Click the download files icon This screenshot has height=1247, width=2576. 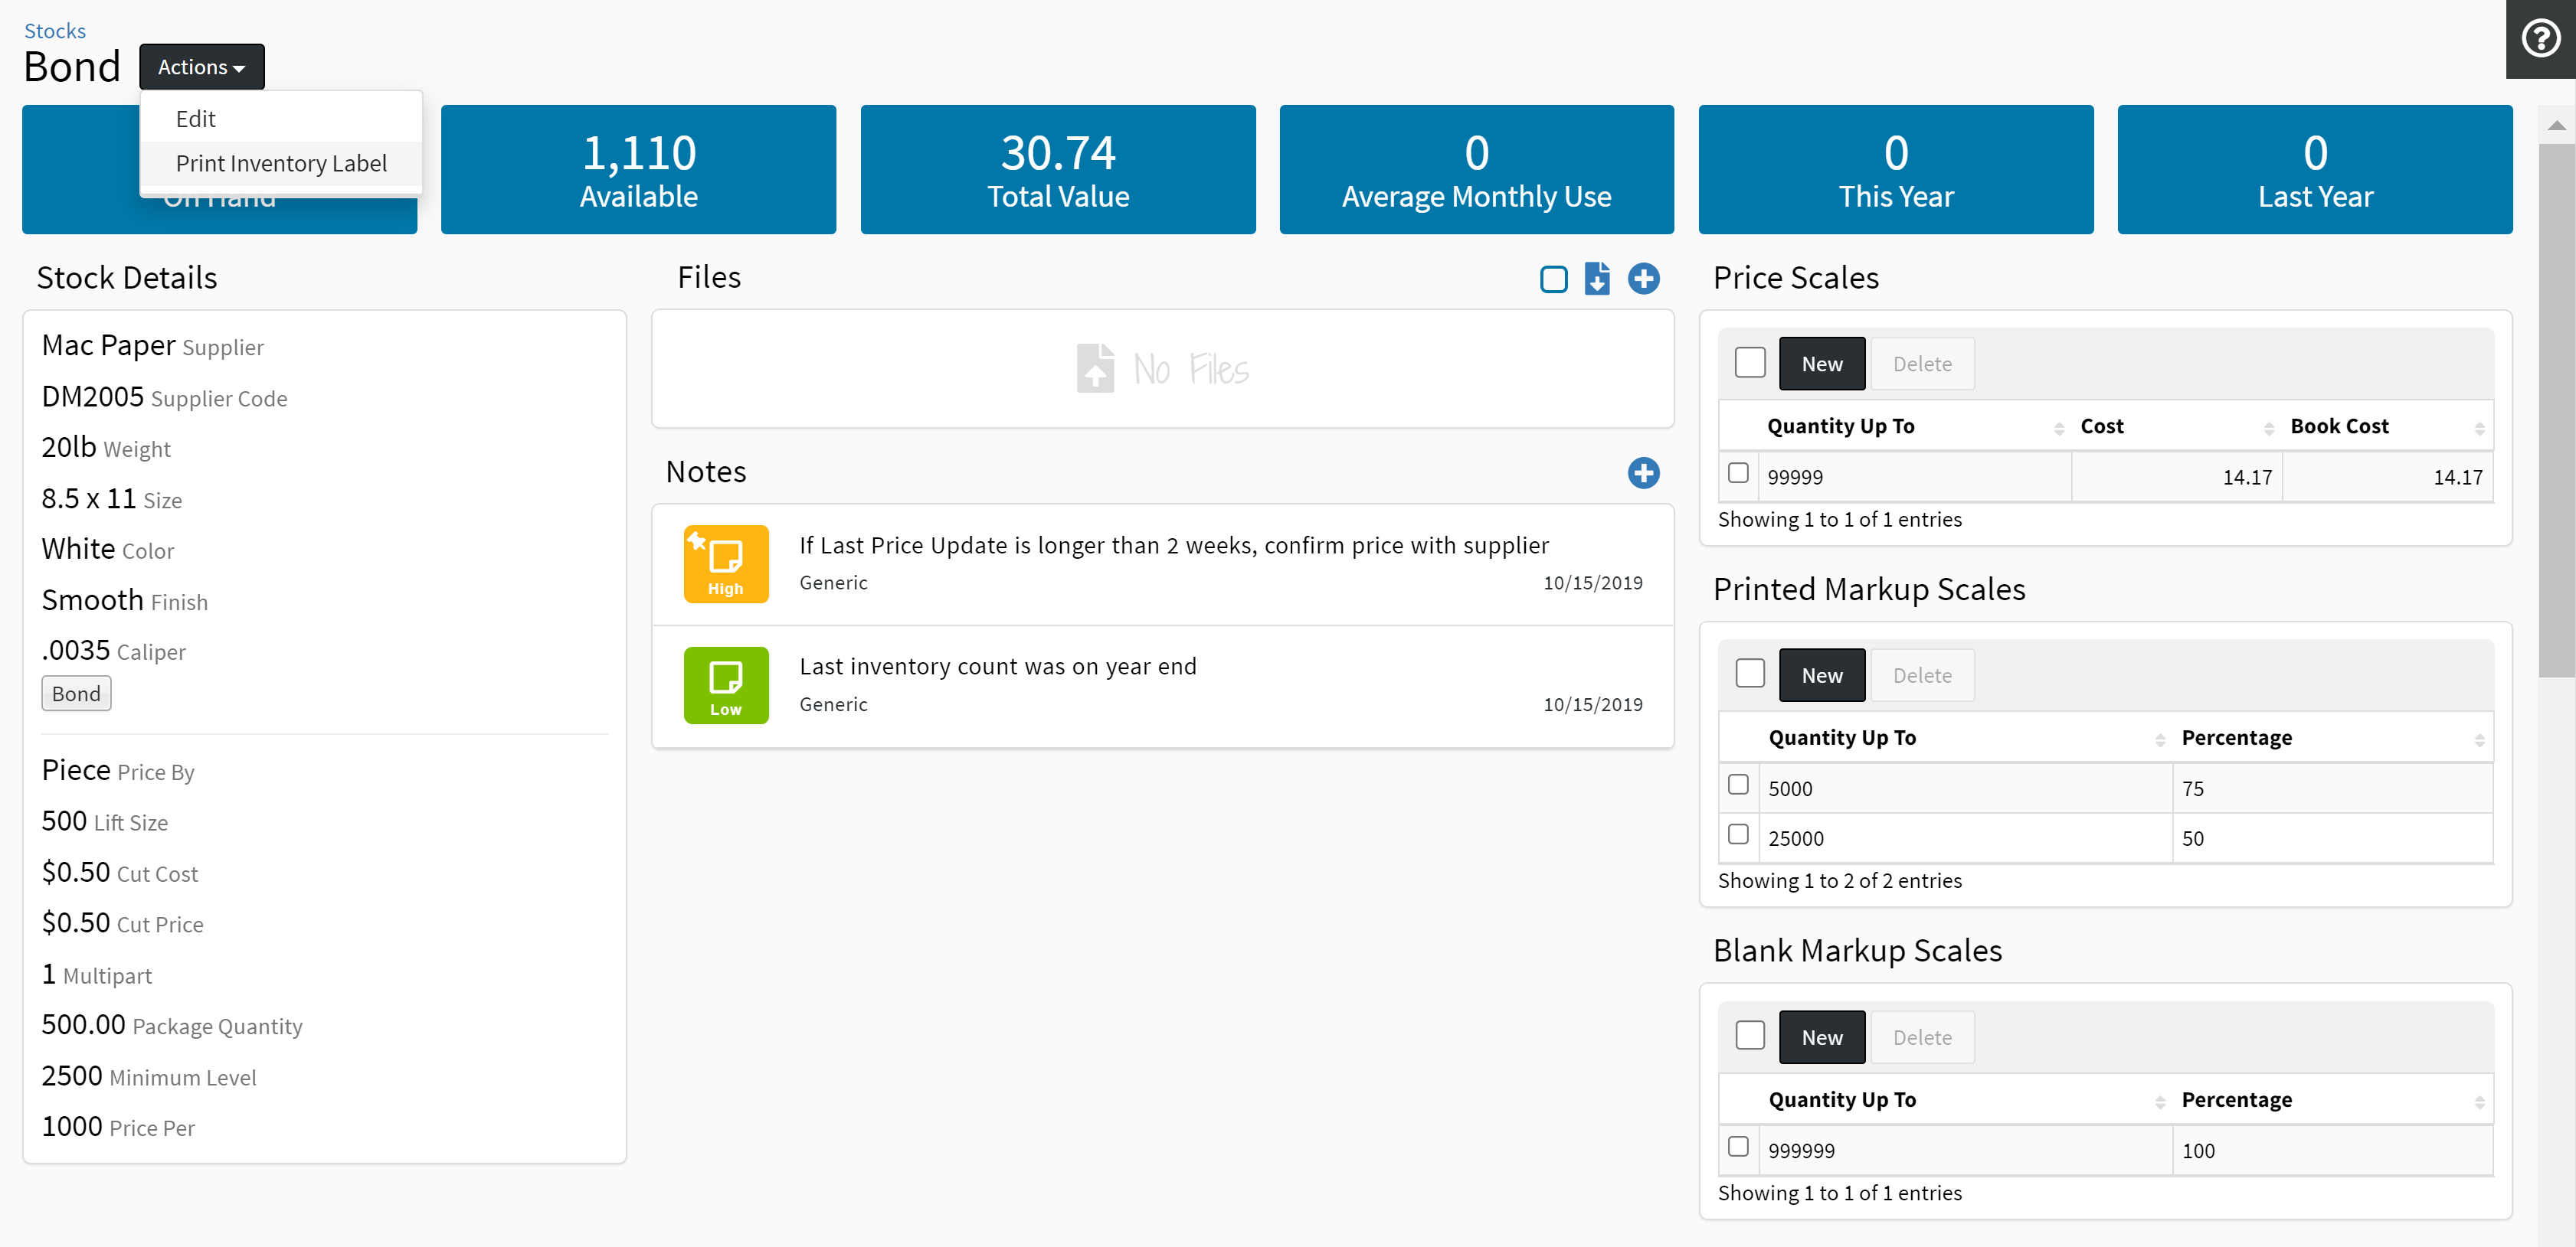pos(1597,279)
